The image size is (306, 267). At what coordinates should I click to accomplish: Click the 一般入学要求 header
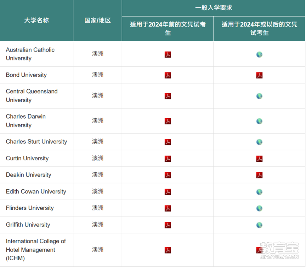click(214, 8)
